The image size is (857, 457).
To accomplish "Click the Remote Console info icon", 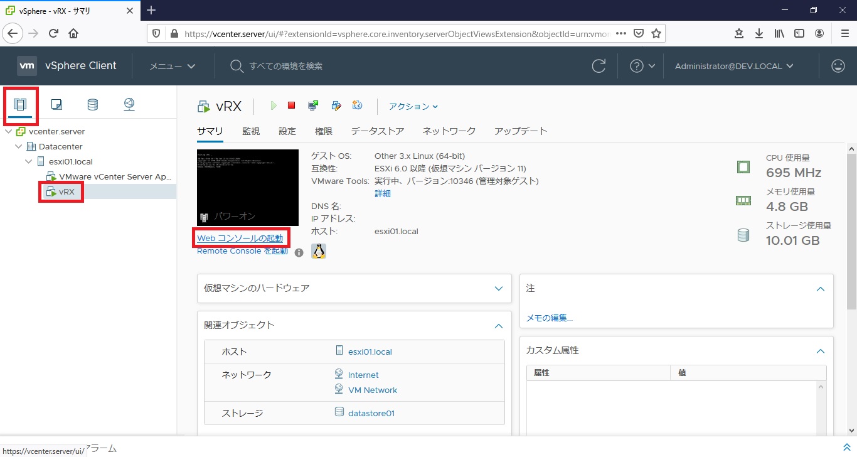I will coord(299,252).
